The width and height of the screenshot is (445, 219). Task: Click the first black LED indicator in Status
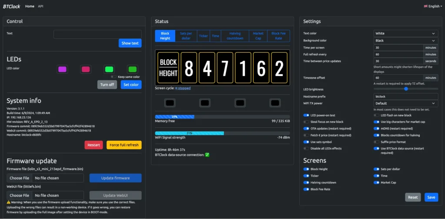click(170, 103)
